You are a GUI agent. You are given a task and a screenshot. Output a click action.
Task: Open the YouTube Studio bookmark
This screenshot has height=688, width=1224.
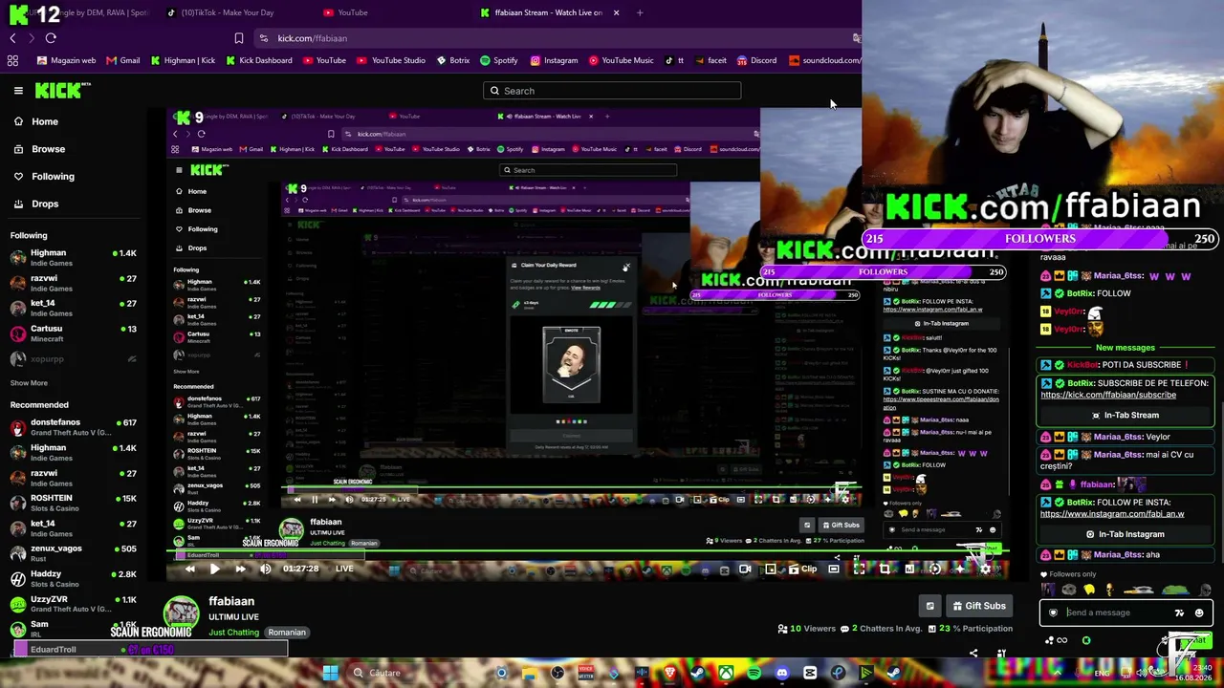(x=391, y=60)
